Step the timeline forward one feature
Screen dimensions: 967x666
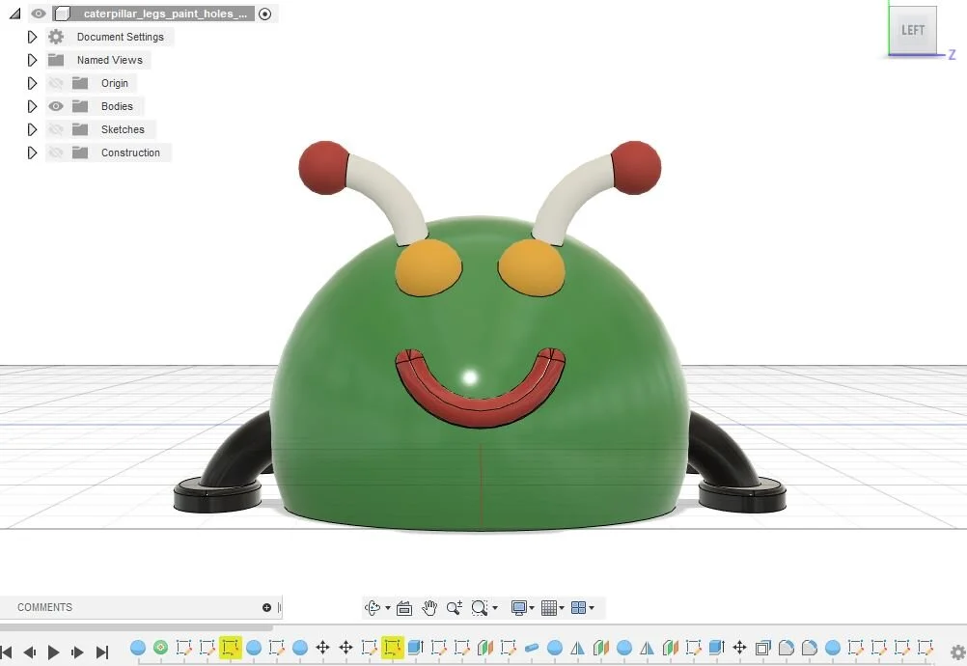coord(78,652)
